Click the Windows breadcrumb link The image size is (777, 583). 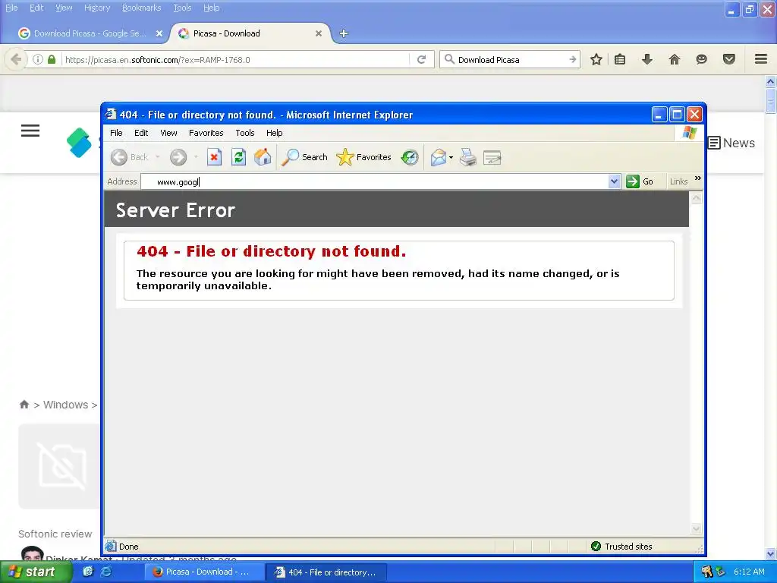(x=65, y=405)
